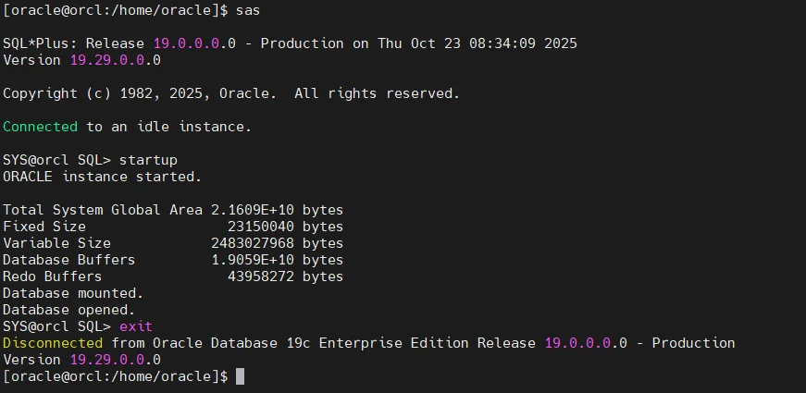The width and height of the screenshot is (806, 393).
Task: Click 'Enterprise Edition' in the disconnect message
Action: coord(394,343)
